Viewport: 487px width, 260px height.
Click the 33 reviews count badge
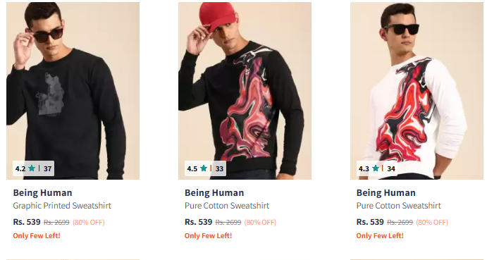pos(220,168)
